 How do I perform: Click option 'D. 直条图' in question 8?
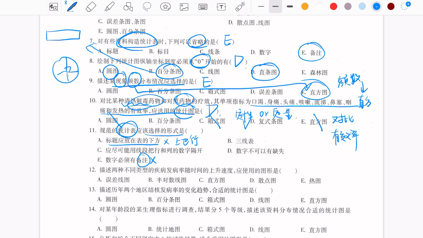[x=263, y=72]
